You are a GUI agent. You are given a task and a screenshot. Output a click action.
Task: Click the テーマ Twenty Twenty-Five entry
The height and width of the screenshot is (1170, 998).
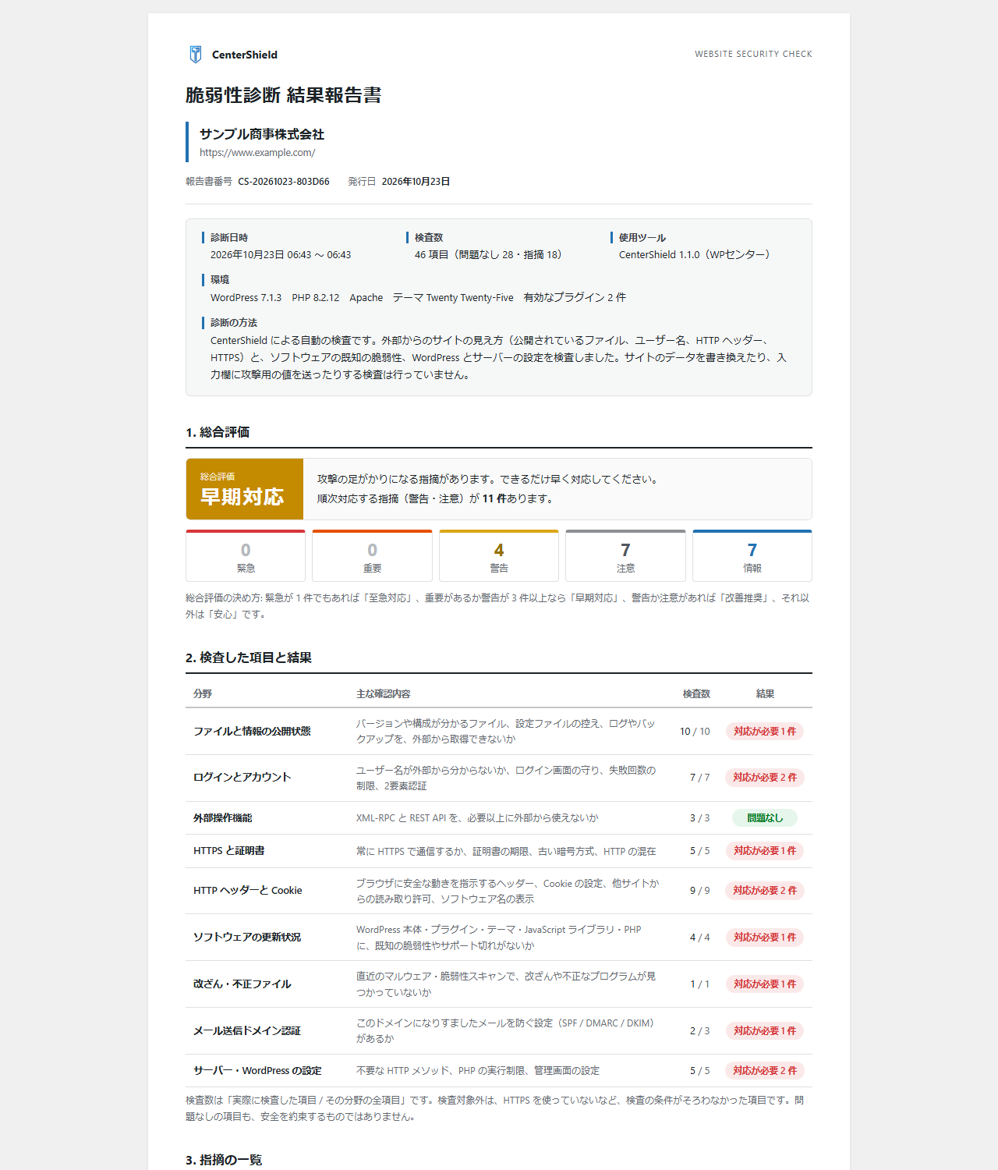tap(453, 298)
